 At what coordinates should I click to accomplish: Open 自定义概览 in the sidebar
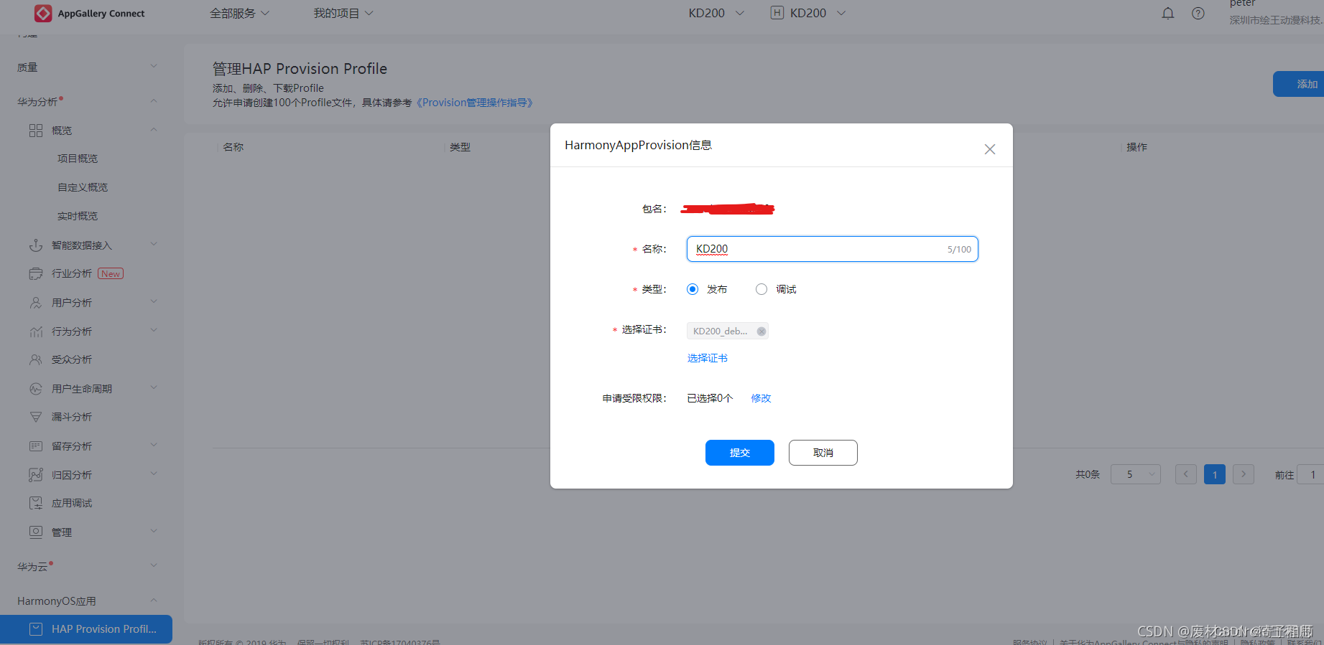click(x=83, y=187)
